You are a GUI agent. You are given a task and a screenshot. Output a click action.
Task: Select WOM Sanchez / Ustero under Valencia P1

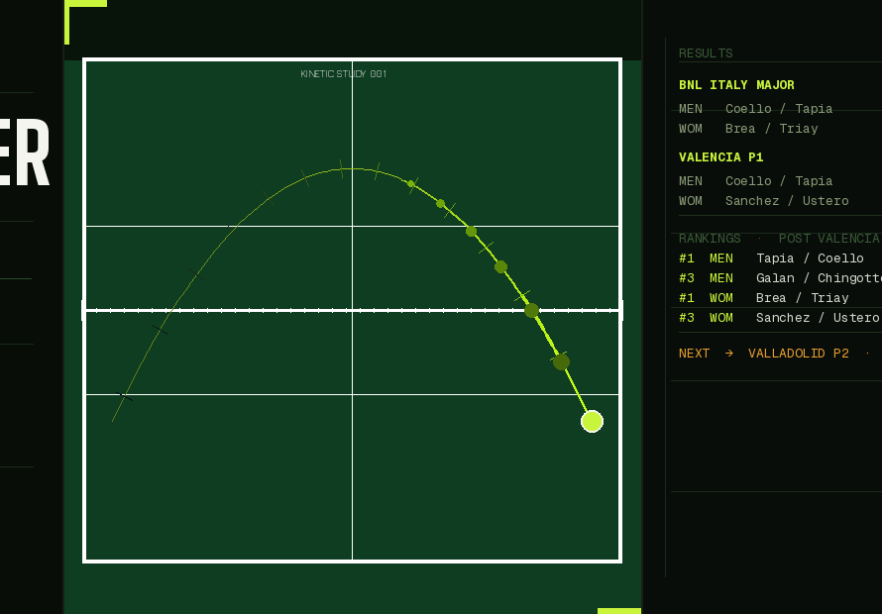(763, 201)
